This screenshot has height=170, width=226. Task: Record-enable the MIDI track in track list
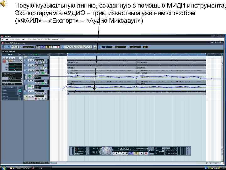[x=36, y=99]
